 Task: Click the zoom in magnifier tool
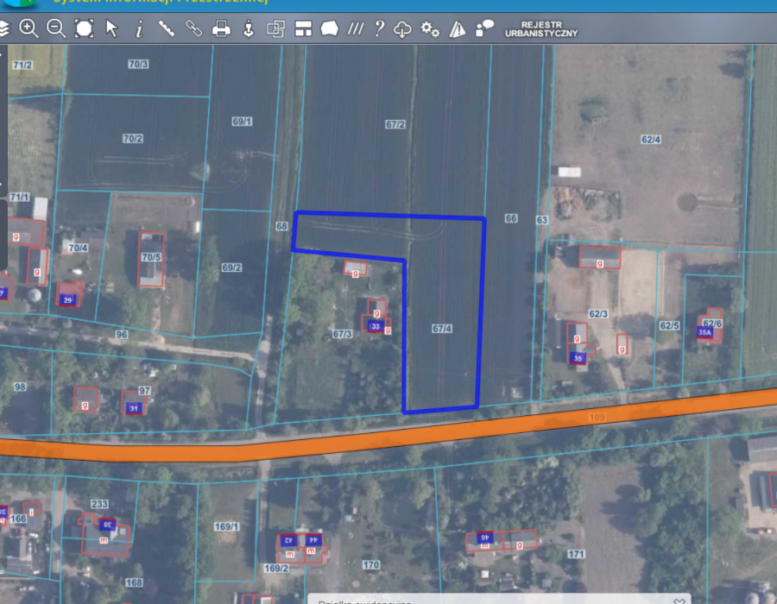tap(28, 28)
